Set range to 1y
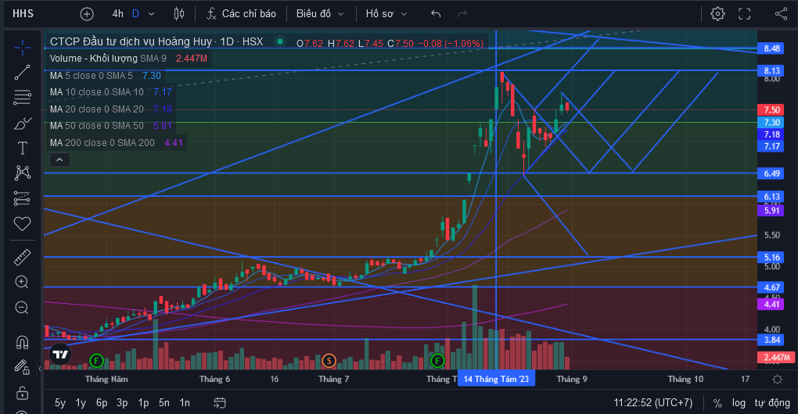Viewport: 798px width, 414px height. click(81, 403)
